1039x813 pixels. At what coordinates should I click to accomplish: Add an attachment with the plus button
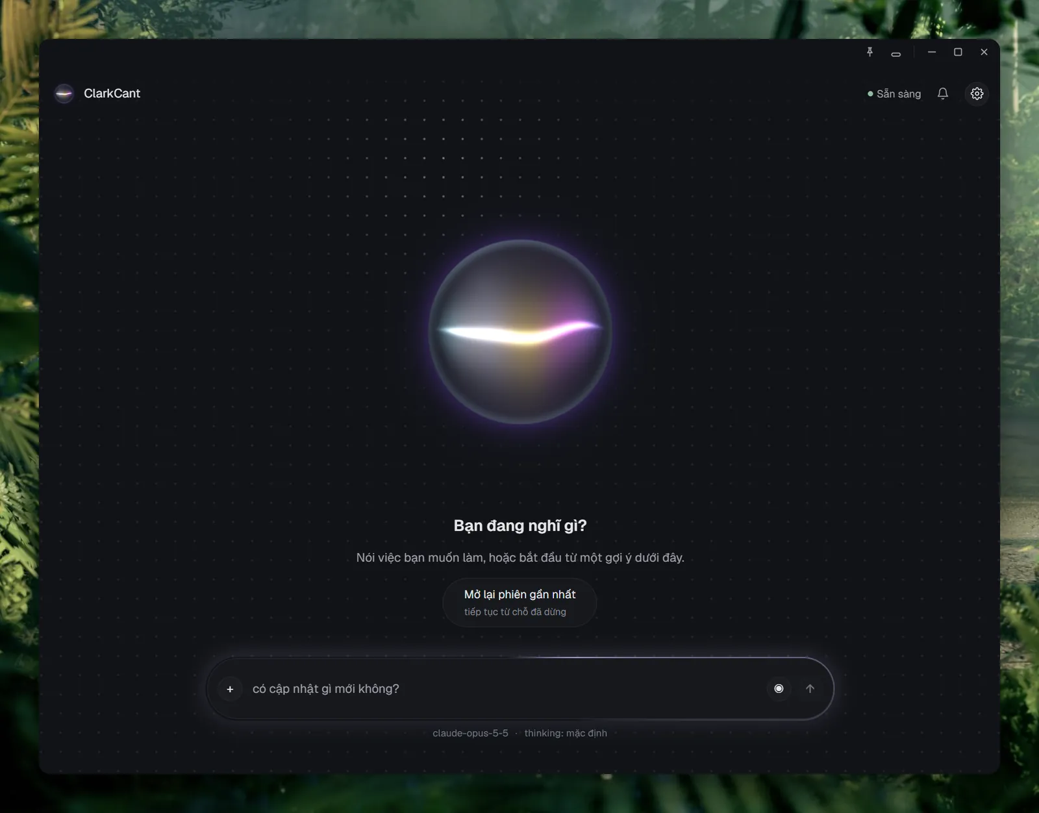[230, 689]
